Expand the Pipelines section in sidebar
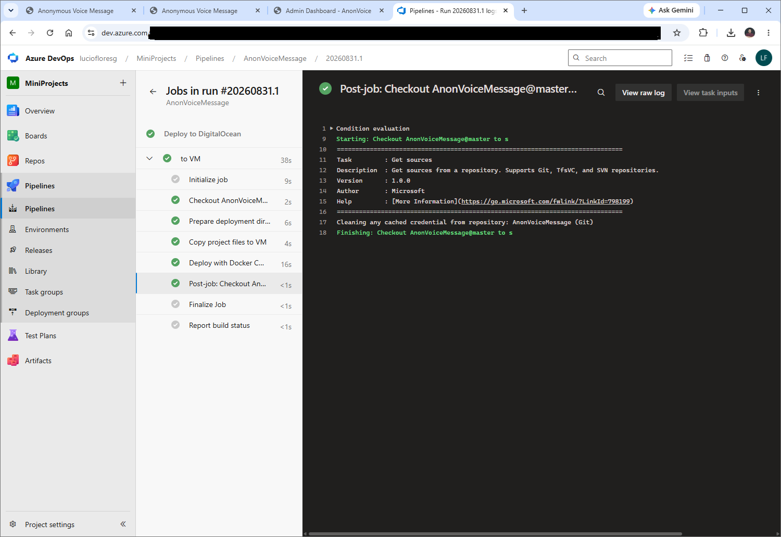Viewport: 781px width, 537px height. 68,186
